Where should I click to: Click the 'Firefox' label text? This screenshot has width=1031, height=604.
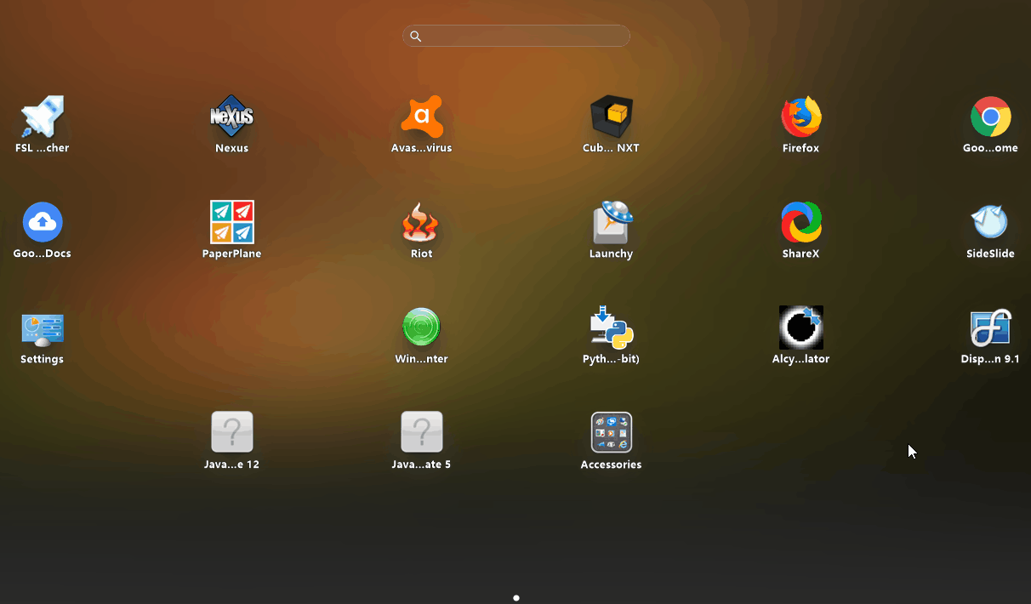click(801, 148)
